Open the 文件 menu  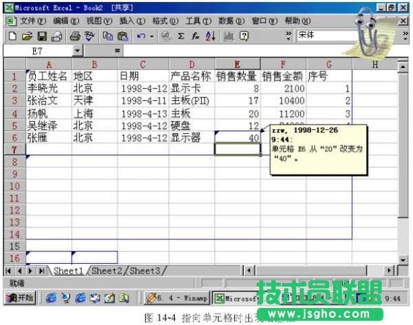point(33,21)
